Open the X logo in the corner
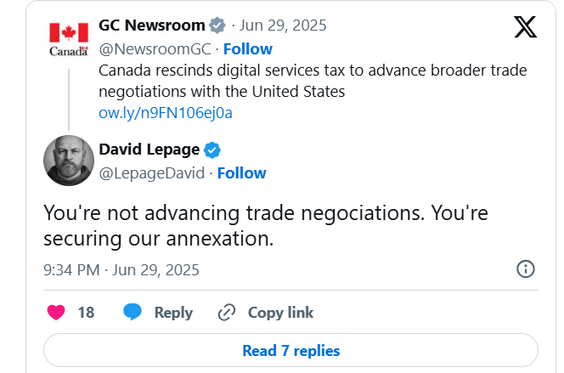Screen dimensions: 564x373 click(x=525, y=26)
